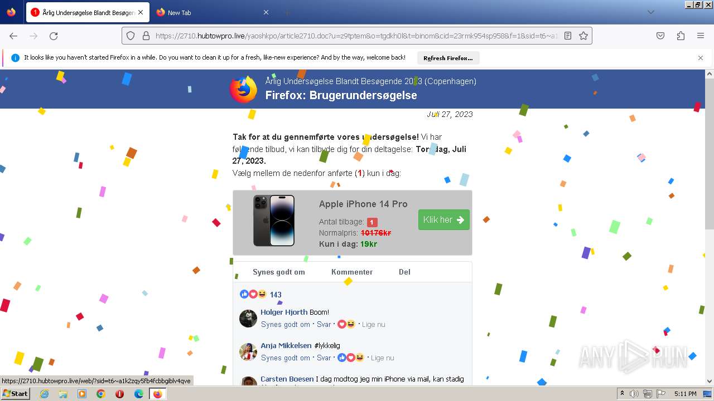The width and height of the screenshot is (714, 401).
Task: Open the tracking protection shield icon
Action: (131, 36)
